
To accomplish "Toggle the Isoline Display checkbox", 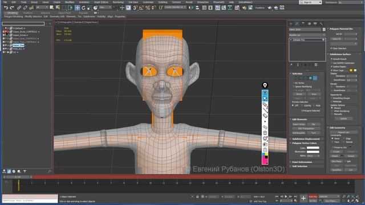I will pyautogui.click(x=332, y=67).
